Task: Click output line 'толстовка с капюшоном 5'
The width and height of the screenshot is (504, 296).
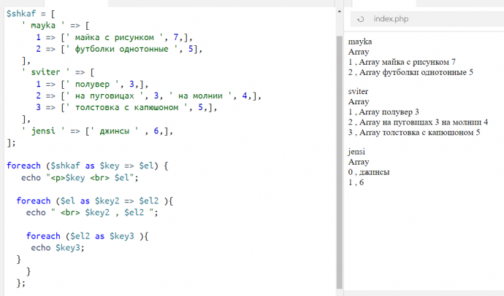Action: 414,133
